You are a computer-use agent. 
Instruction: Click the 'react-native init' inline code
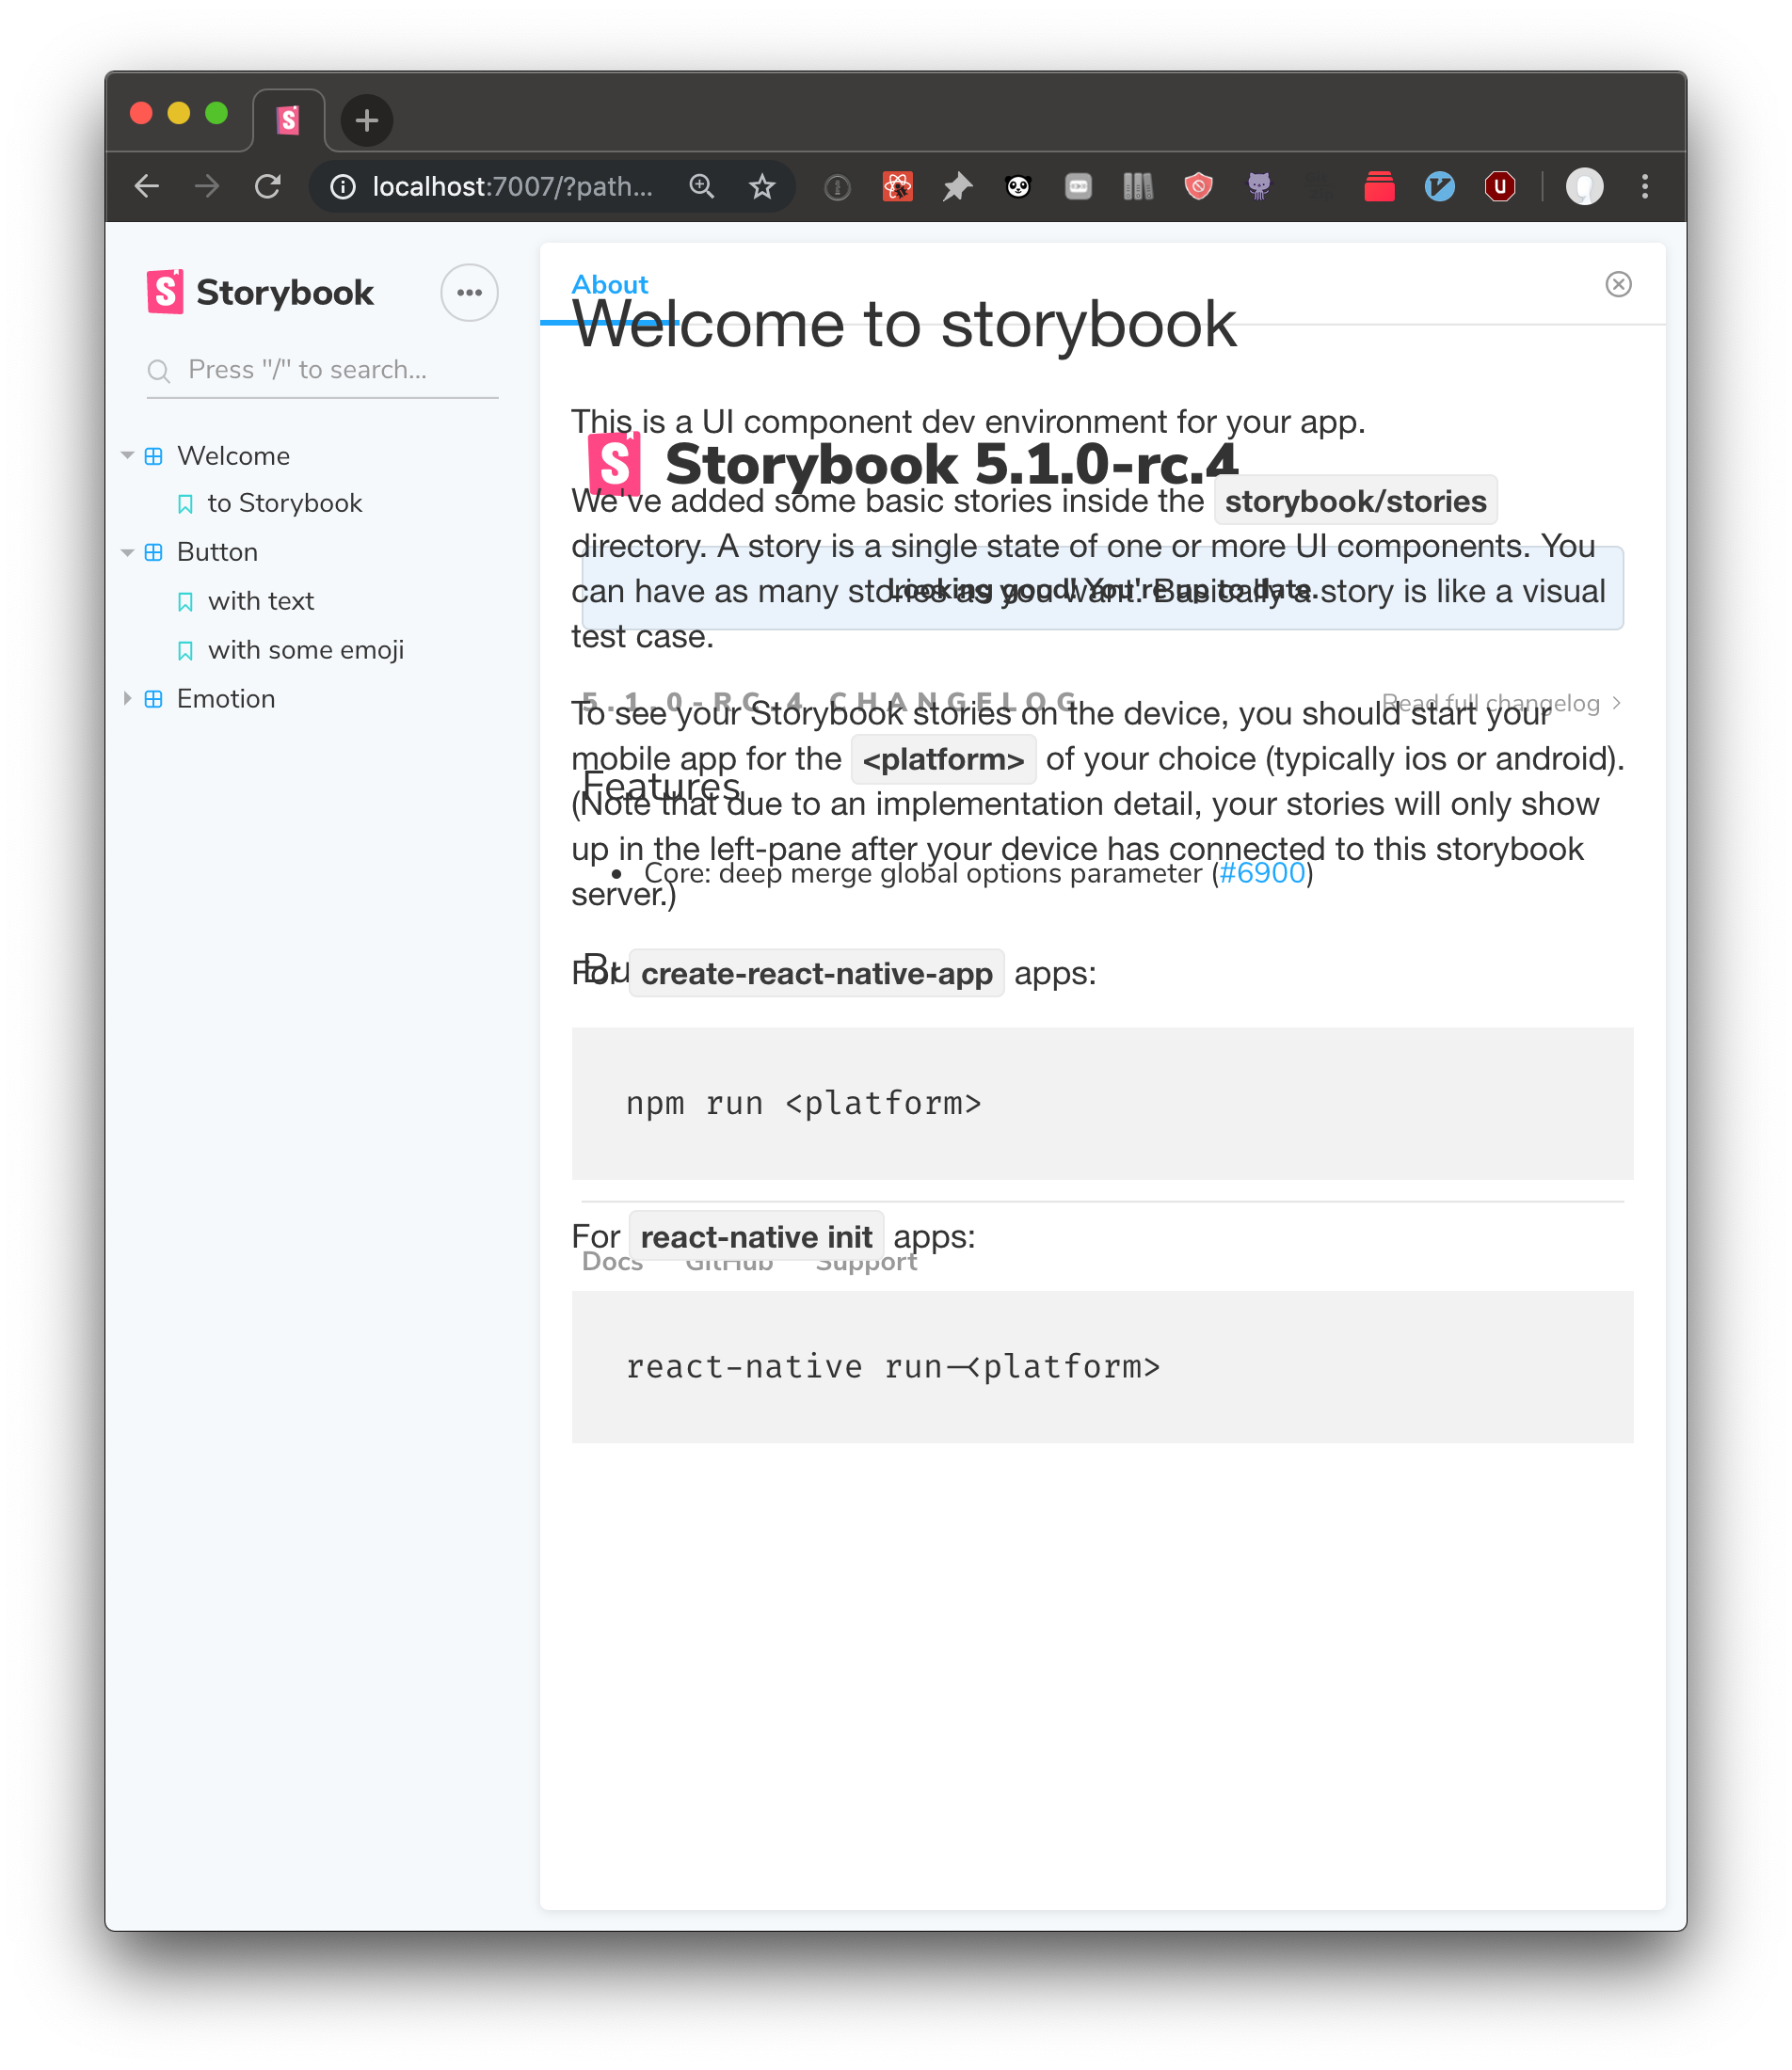tap(756, 1236)
